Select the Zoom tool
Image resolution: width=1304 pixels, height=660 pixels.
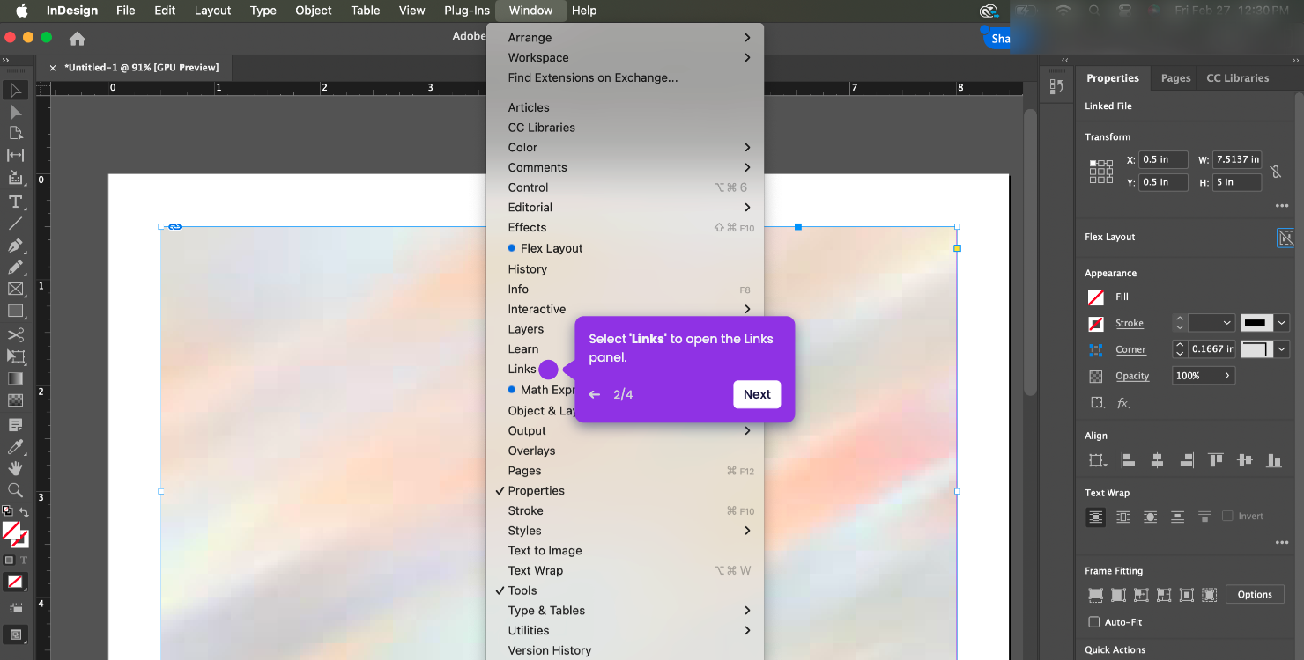[15, 490]
